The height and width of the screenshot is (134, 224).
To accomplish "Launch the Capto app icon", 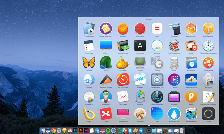I will click(174, 80).
